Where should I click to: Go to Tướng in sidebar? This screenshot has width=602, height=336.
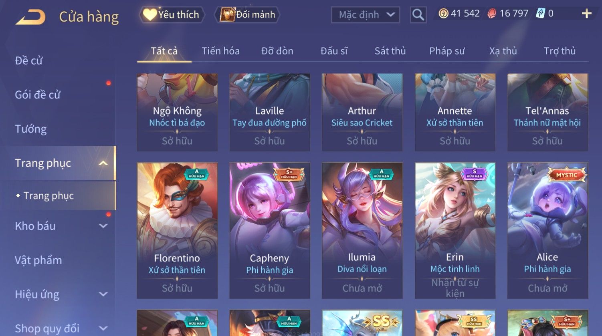click(x=31, y=129)
